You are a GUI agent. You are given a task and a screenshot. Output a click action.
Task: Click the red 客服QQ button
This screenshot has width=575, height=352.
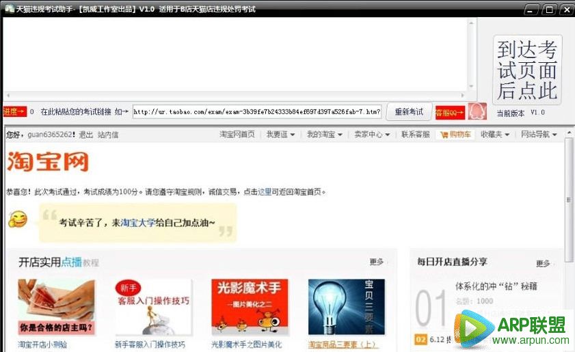pyautogui.click(x=450, y=112)
